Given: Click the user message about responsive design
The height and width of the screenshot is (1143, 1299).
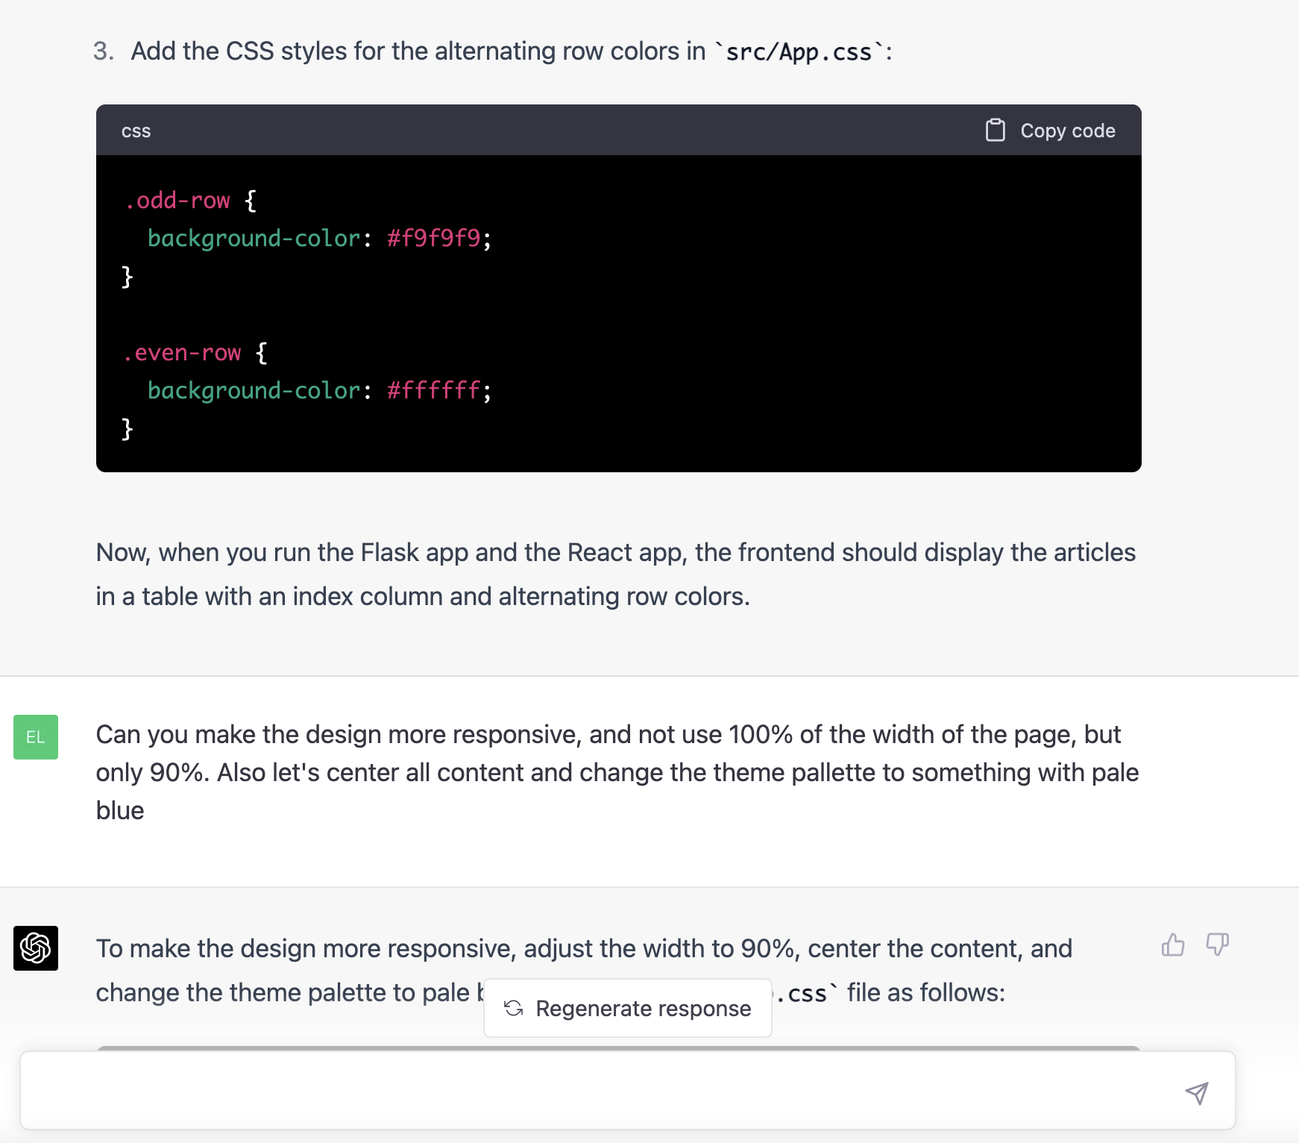Looking at the screenshot, I should (x=597, y=772).
